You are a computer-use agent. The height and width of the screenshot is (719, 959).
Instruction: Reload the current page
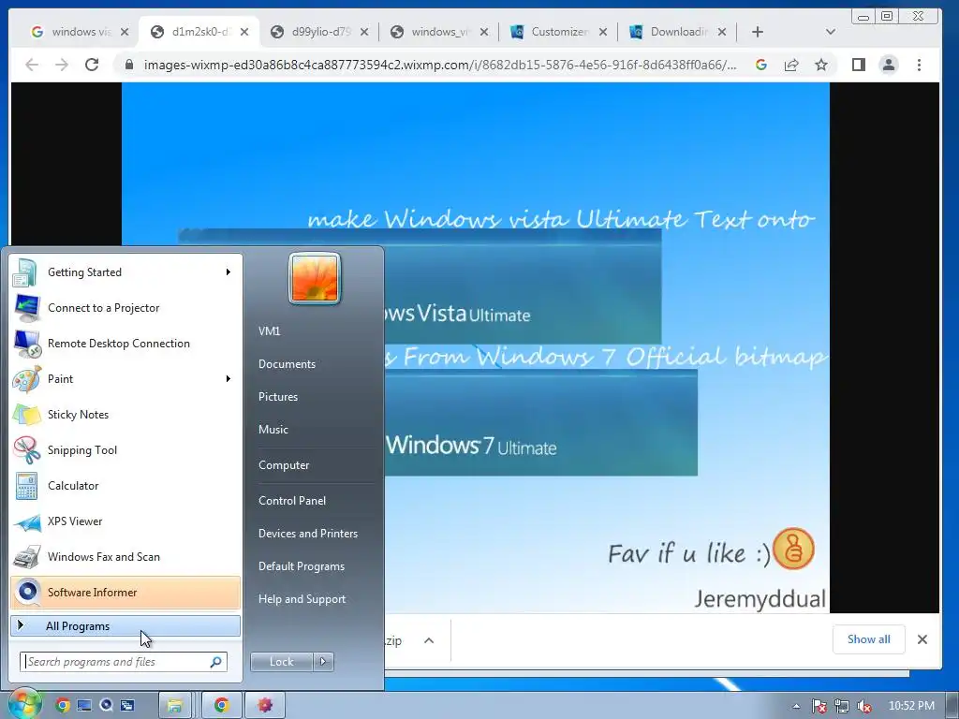(92, 65)
